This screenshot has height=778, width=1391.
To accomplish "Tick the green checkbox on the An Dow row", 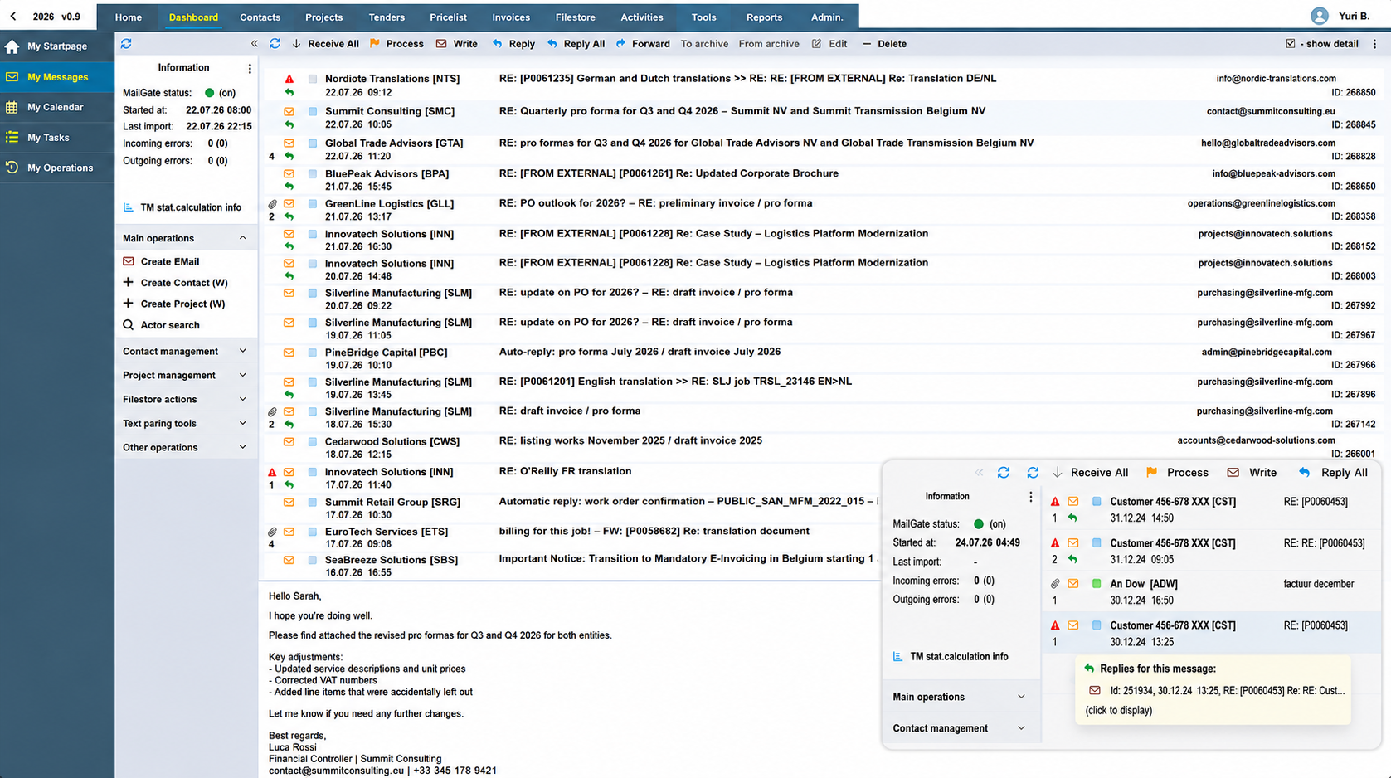I will [1097, 584].
